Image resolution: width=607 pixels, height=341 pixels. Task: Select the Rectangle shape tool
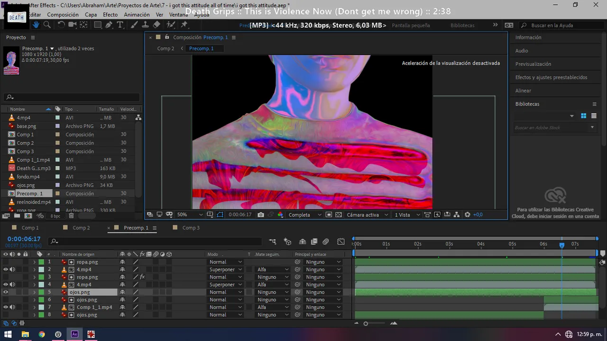tap(98, 25)
